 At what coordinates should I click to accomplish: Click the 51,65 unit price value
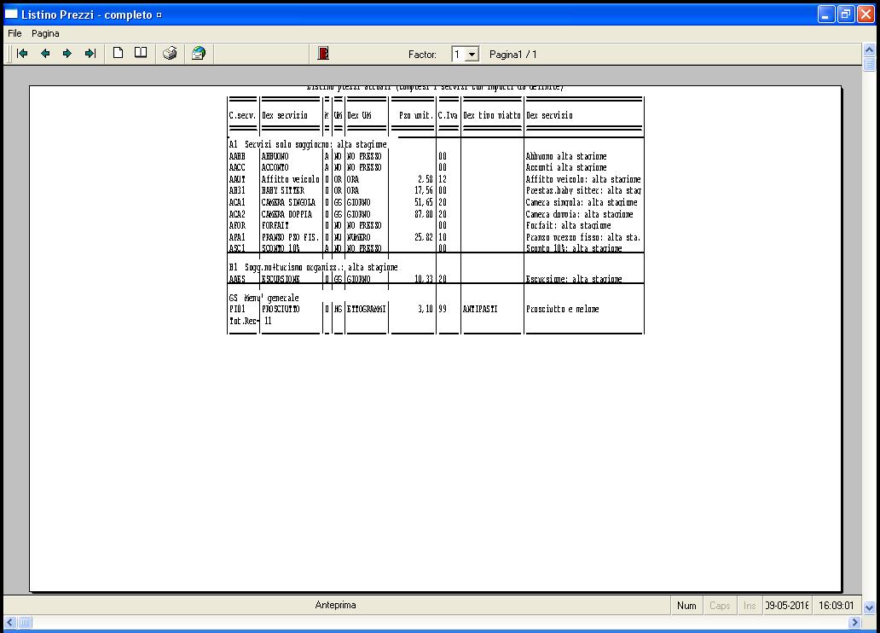424,202
